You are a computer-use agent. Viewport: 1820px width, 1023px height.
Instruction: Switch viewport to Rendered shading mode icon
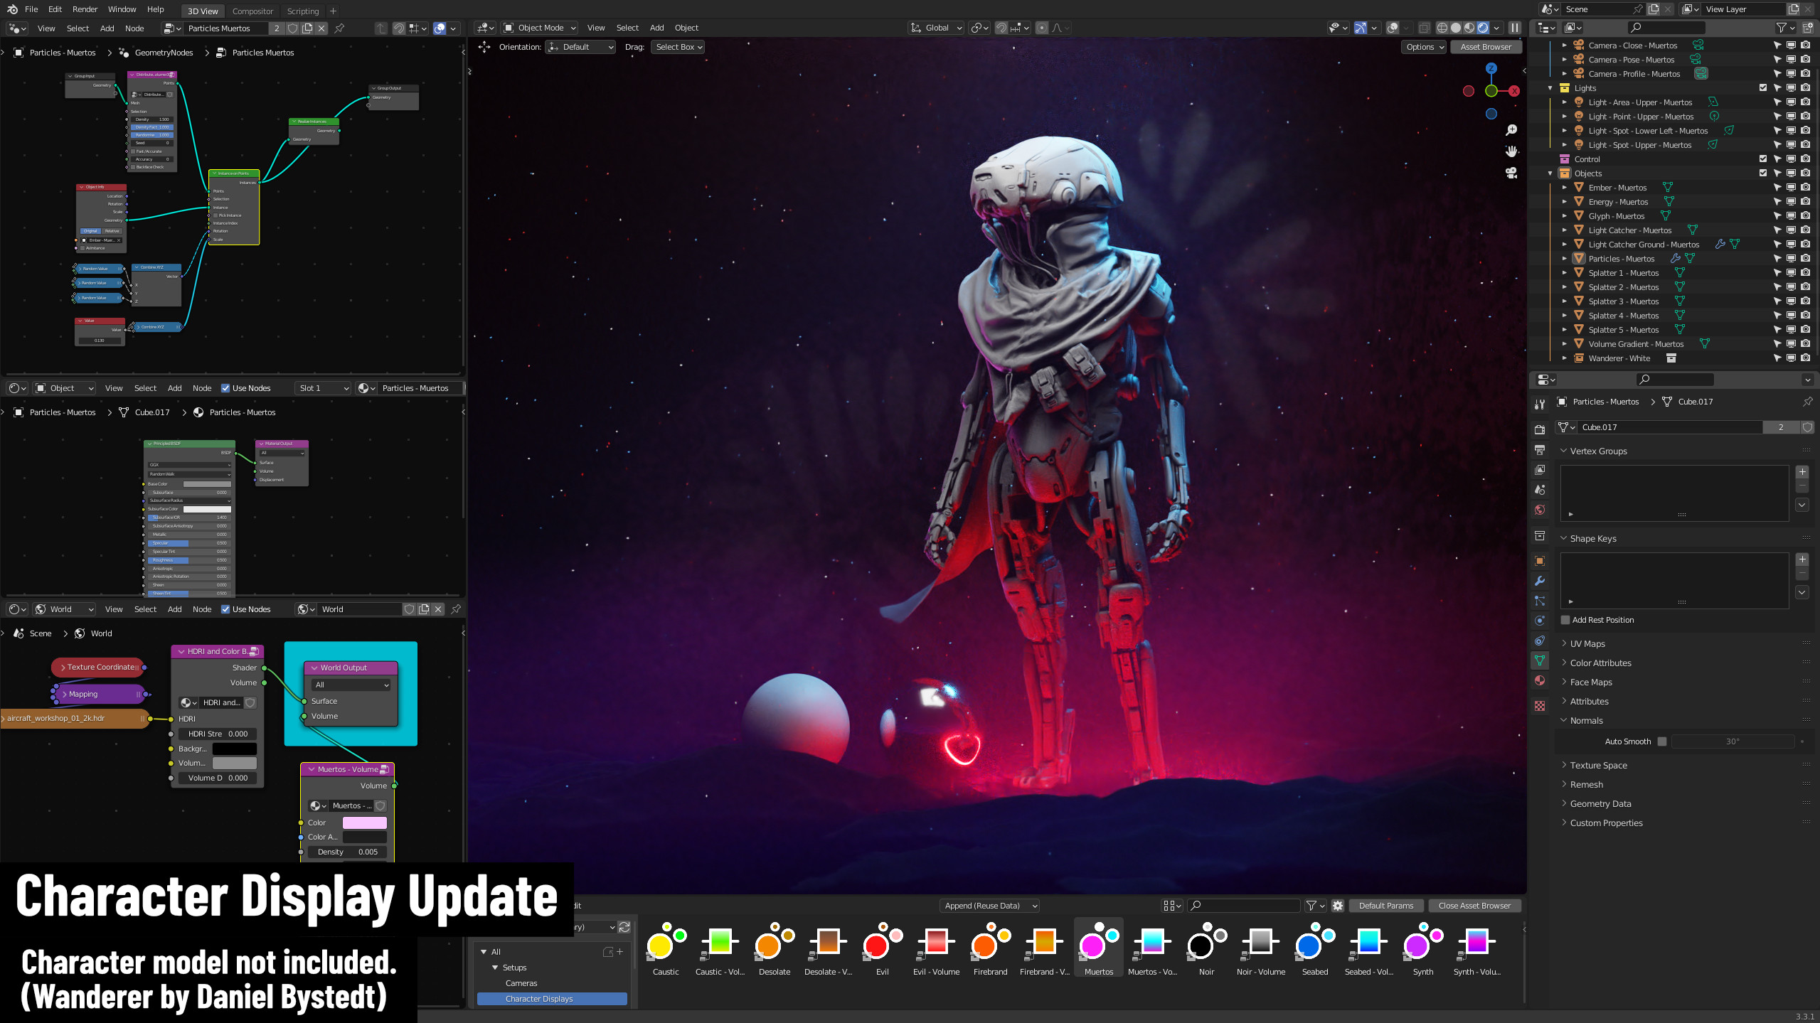click(1481, 28)
